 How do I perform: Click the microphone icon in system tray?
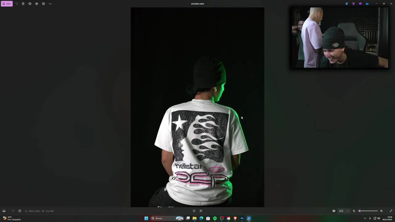[x=370, y=218]
